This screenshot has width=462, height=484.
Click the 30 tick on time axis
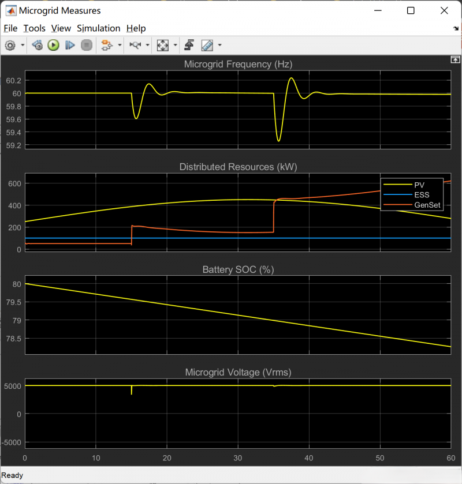[238, 458]
